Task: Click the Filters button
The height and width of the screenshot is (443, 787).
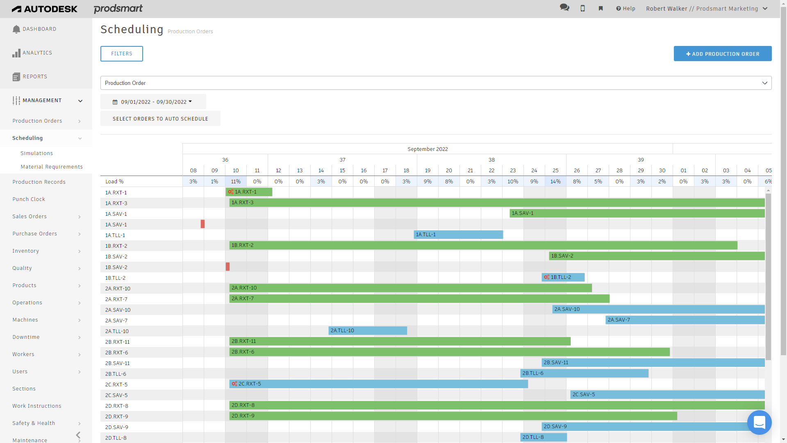Action: (x=122, y=54)
